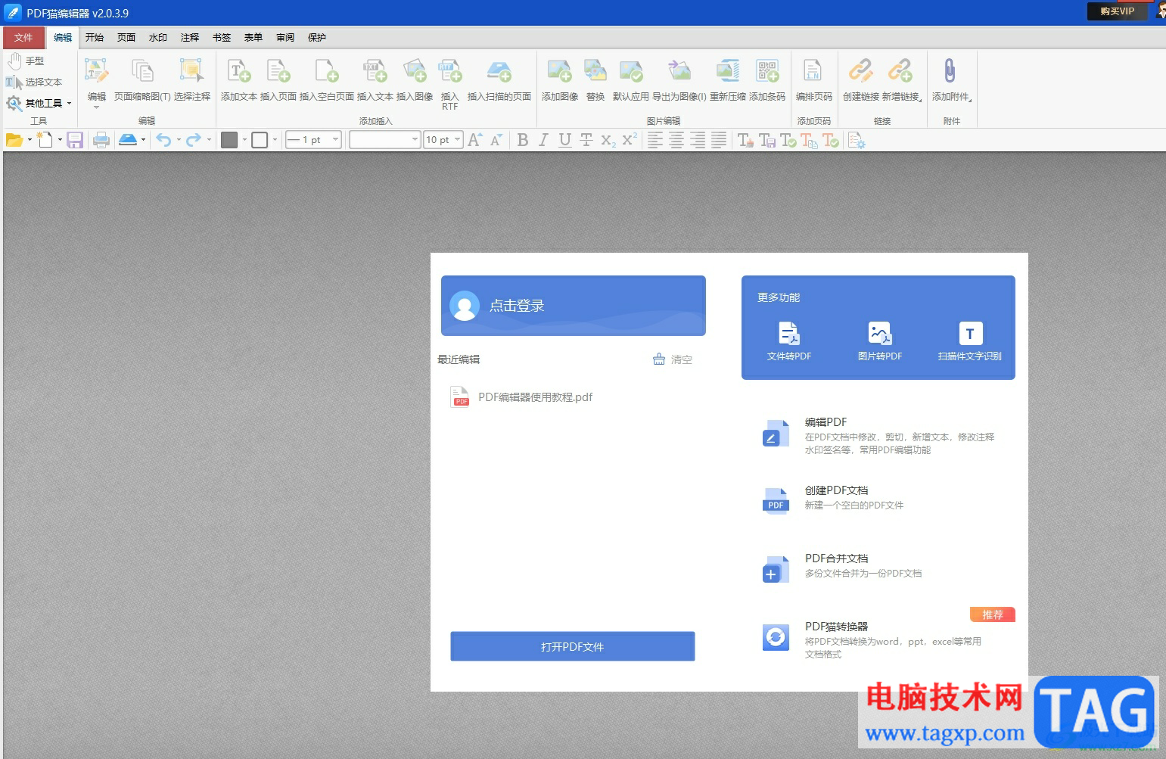The width and height of the screenshot is (1166, 759).
Task: Toggle center align paragraph button
Action: 676,140
